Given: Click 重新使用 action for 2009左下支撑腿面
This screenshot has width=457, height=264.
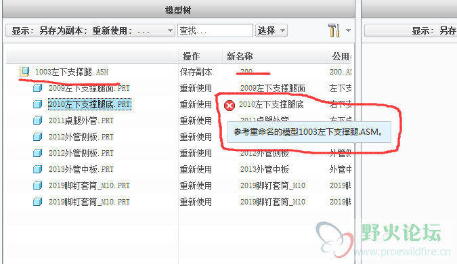Looking at the screenshot, I should tap(196, 88).
